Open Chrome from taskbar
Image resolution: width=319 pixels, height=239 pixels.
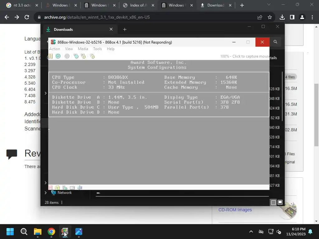(x=51, y=232)
